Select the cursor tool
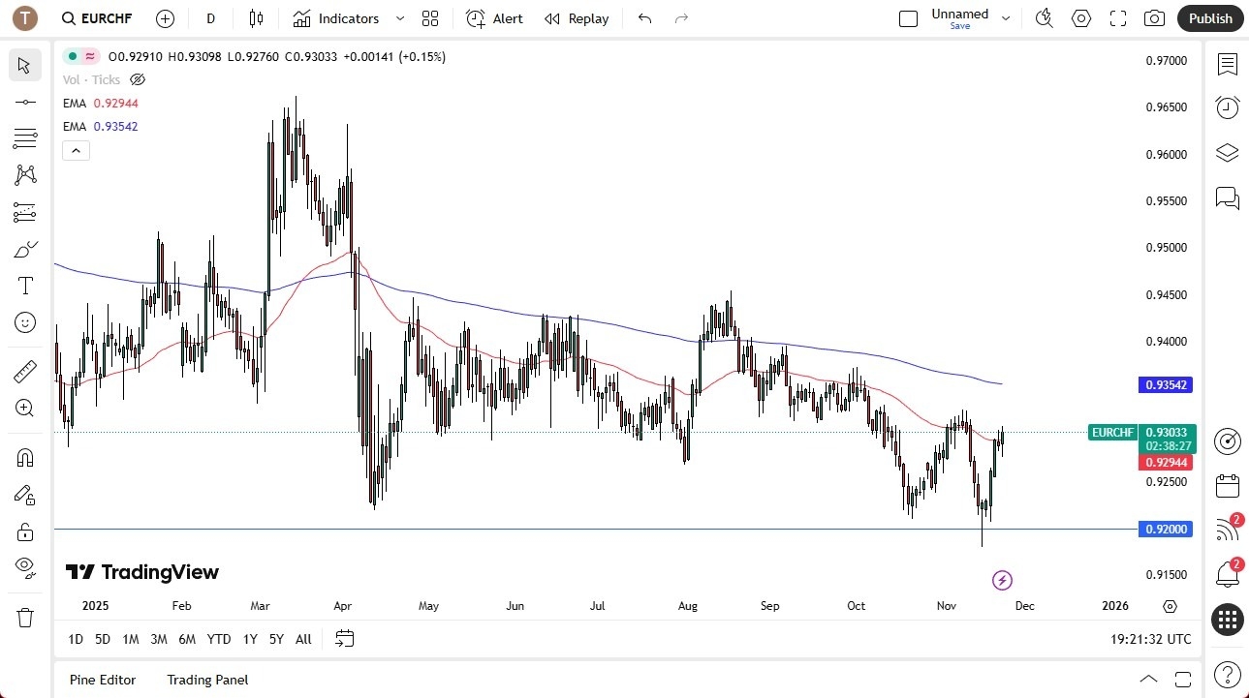The height and width of the screenshot is (698, 1249). pyautogui.click(x=24, y=65)
